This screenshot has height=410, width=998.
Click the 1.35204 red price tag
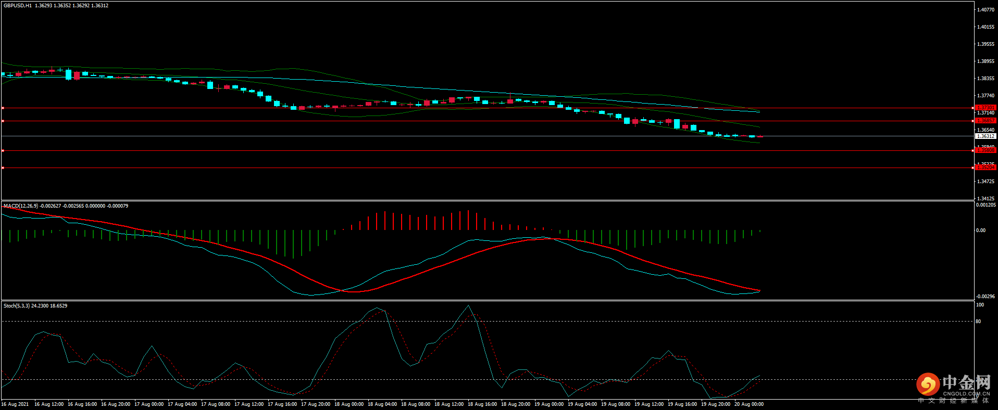tap(985, 168)
